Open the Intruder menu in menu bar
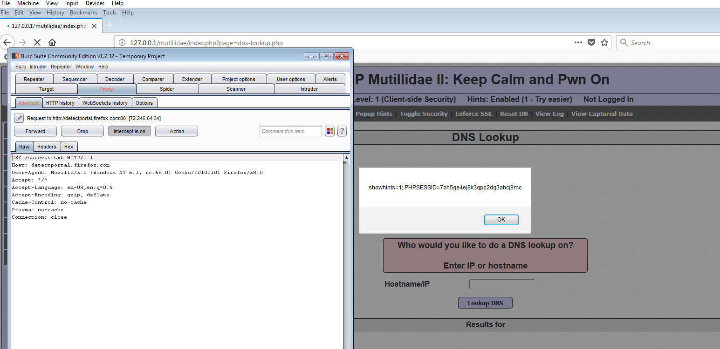Viewport: 720px width, 349px height. pyautogui.click(x=38, y=67)
